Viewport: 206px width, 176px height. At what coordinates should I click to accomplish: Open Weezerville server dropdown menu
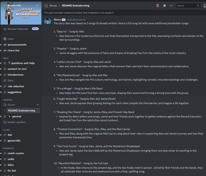[37, 5]
